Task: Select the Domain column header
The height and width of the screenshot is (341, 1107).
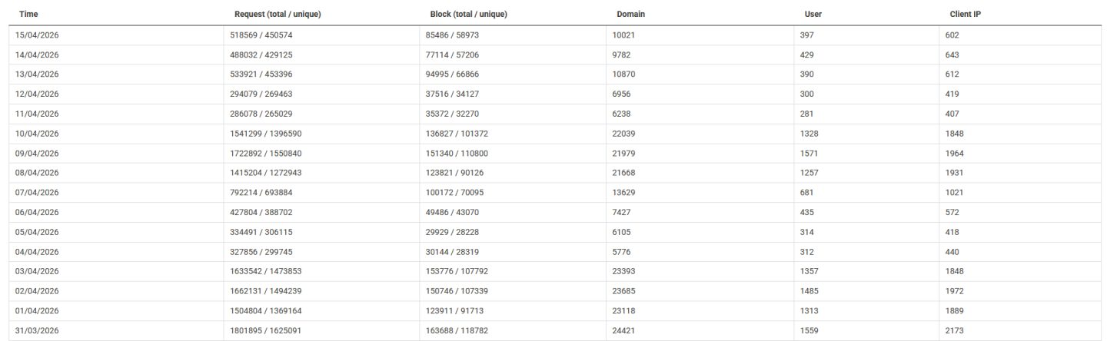Action: point(630,15)
